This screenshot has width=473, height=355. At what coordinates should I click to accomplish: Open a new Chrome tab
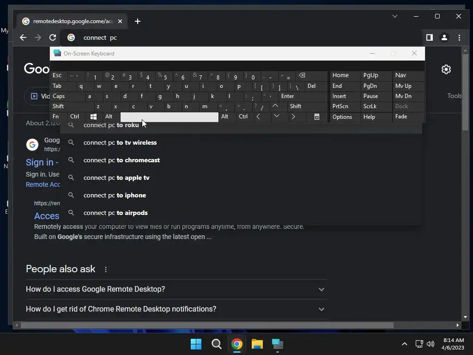pyautogui.click(x=138, y=21)
